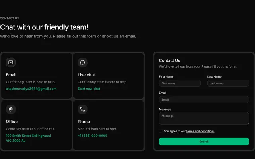This screenshot has width=255, height=159.
Task: Click the Last Name field label
Action: click(x=214, y=77)
